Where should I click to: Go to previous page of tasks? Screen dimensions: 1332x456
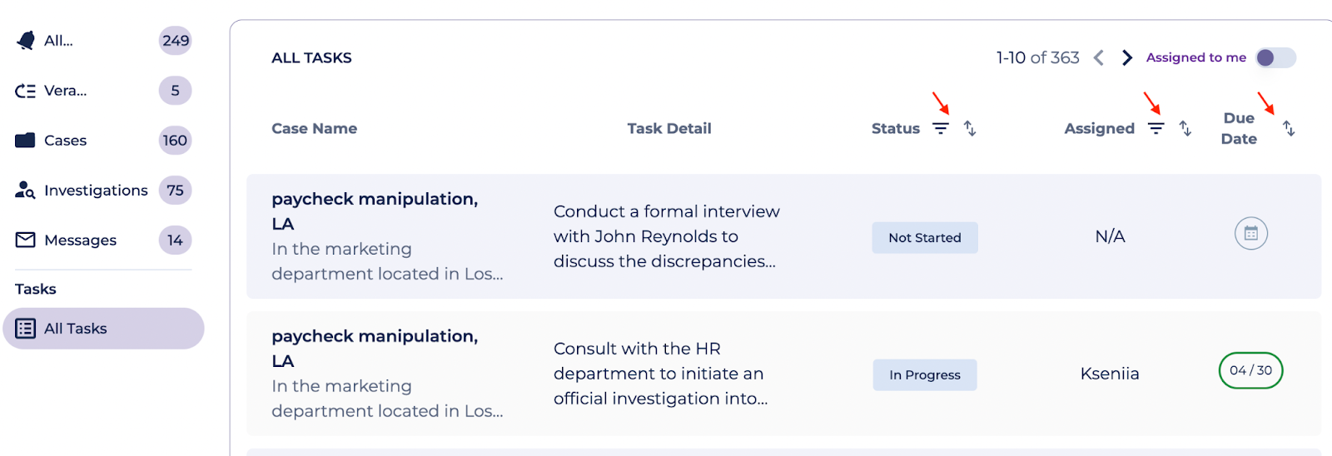pyautogui.click(x=1099, y=57)
